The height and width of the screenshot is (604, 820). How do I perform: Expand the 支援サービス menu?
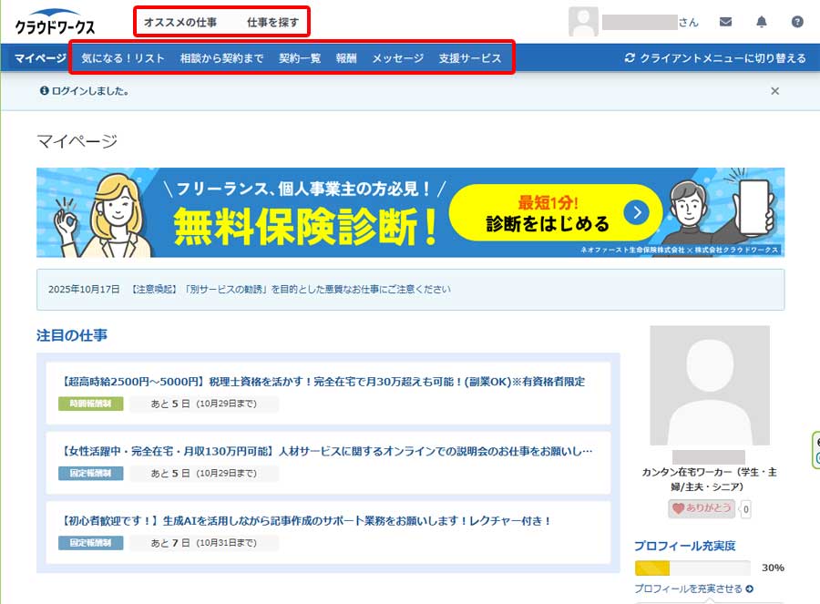(x=470, y=58)
